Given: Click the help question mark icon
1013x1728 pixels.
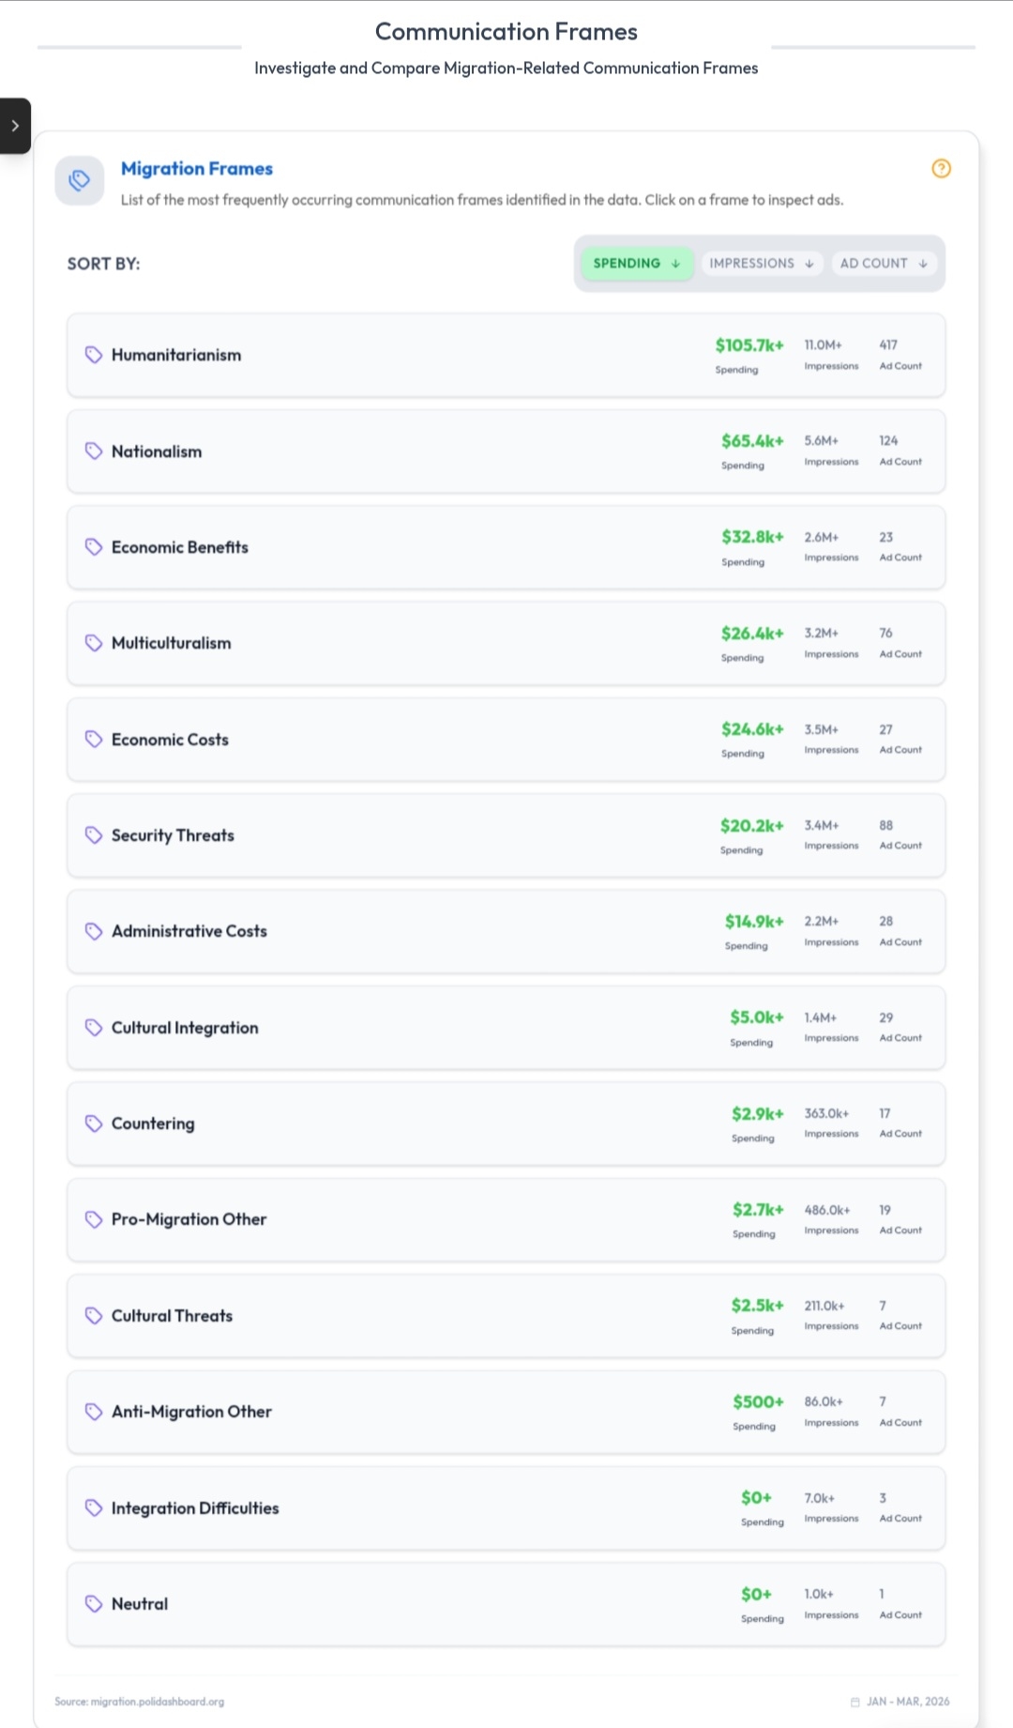Looking at the screenshot, I should 941,169.
